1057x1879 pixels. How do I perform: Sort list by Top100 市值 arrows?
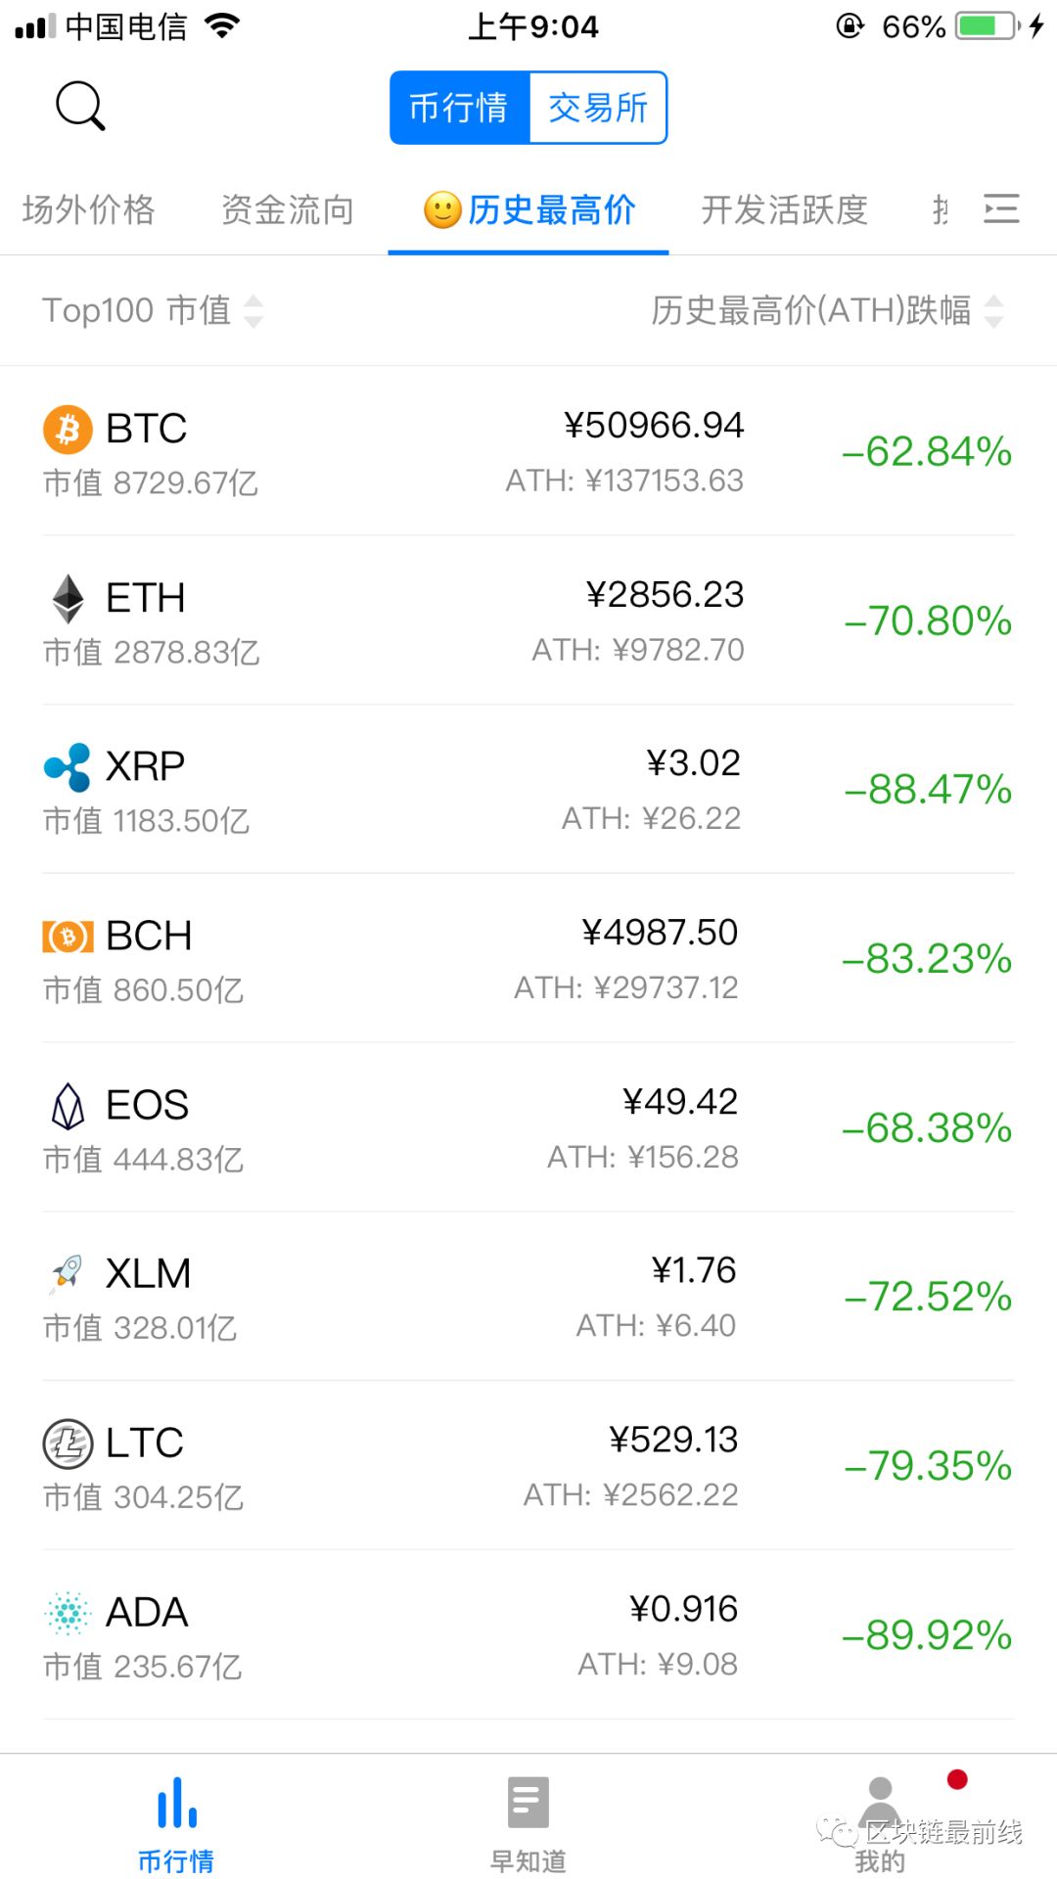[x=253, y=311]
